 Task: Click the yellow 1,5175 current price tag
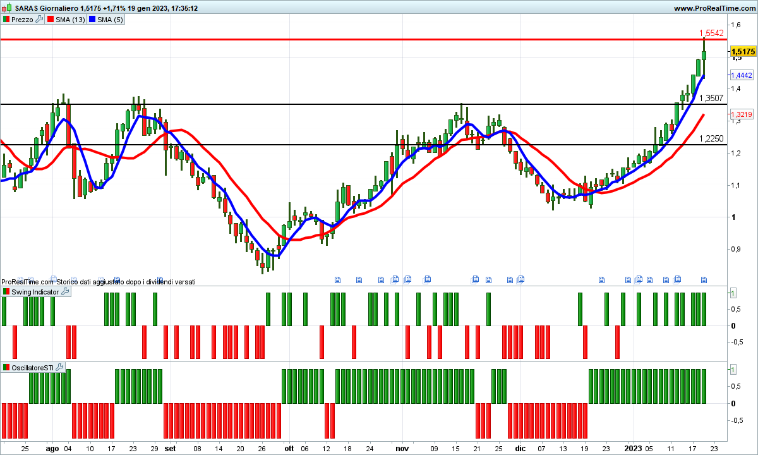[743, 52]
